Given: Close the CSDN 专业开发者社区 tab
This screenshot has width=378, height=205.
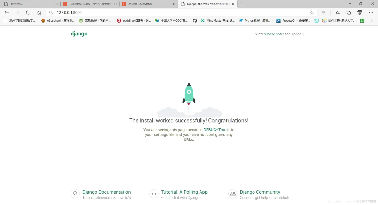Looking at the screenshot, I should pyautogui.click(x=115, y=4).
